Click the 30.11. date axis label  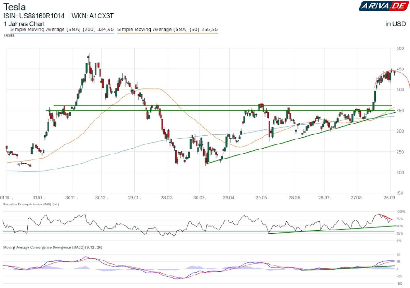point(72,198)
